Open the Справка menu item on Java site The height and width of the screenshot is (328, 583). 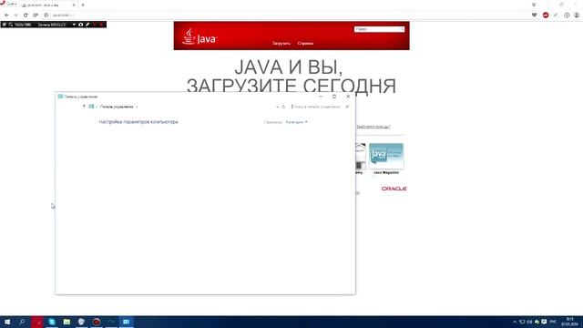pos(305,43)
